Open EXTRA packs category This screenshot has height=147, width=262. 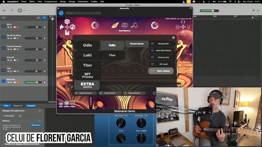tap(87, 85)
